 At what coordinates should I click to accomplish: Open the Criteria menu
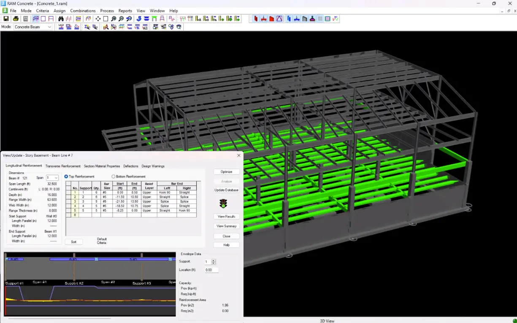click(x=42, y=11)
